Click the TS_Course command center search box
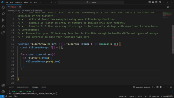This screenshot has width=174, height=98. point(91,2)
